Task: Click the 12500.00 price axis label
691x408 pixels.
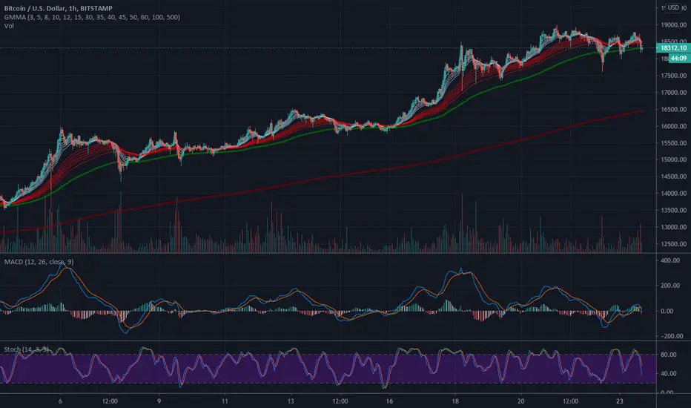Action: pyautogui.click(x=673, y=244)
